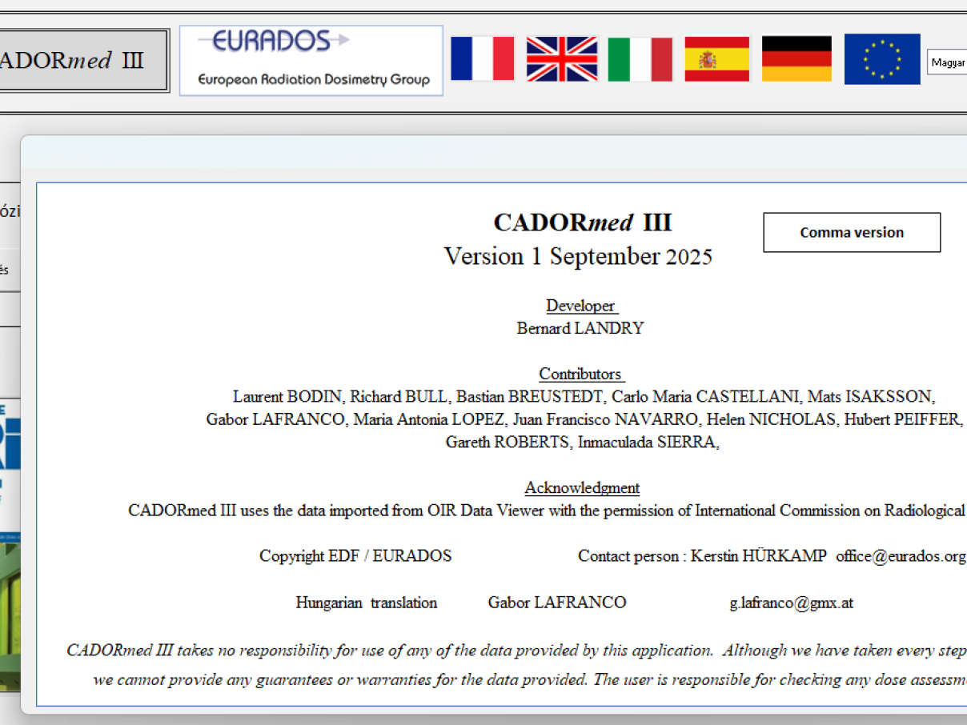Click the Comma version button

852,232
